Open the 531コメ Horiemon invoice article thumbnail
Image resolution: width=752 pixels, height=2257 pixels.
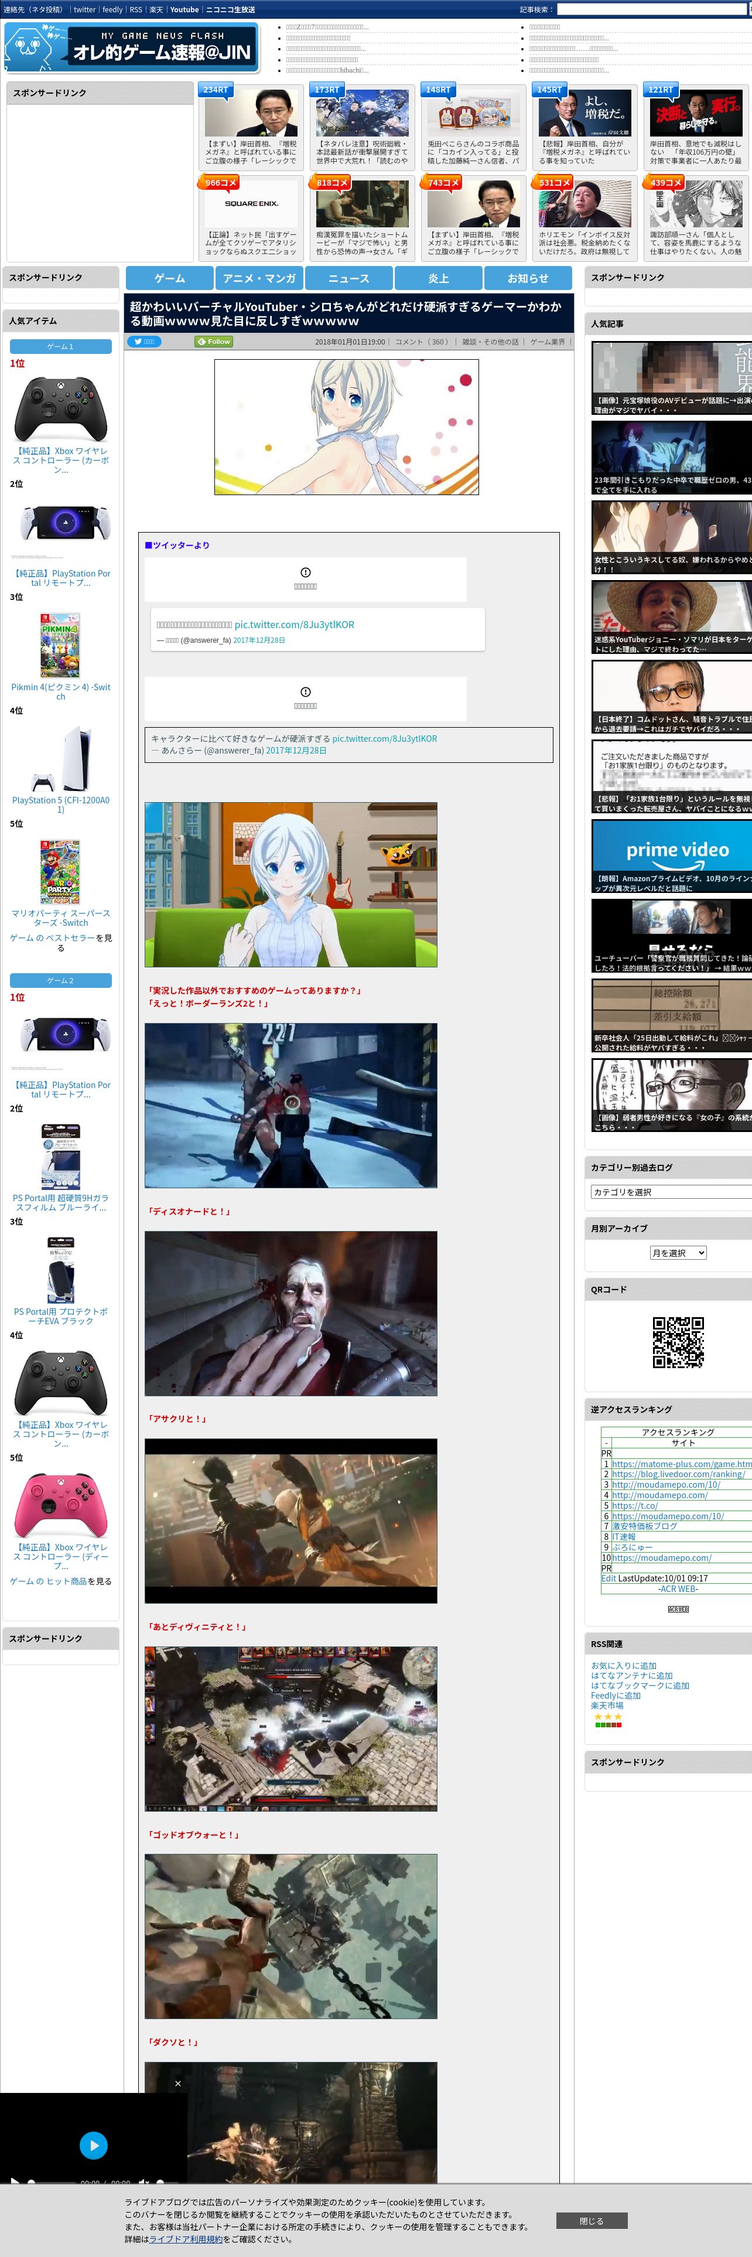tap(585, 203)
